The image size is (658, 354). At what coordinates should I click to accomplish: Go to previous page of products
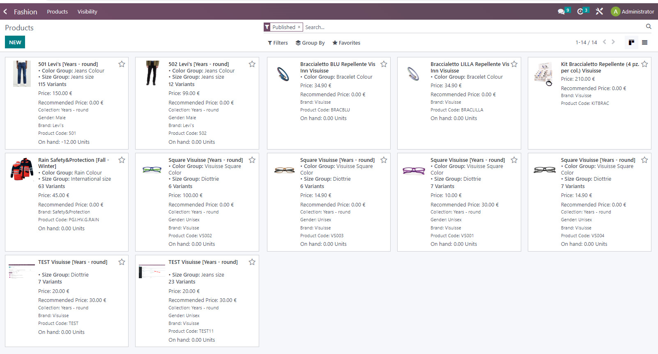click(x=604, y=42)
